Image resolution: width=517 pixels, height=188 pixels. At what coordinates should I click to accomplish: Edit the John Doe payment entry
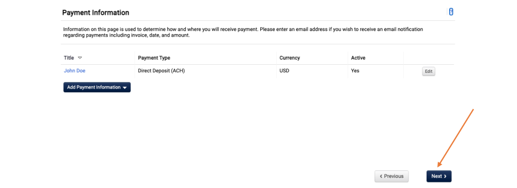(x=429, y=71)
